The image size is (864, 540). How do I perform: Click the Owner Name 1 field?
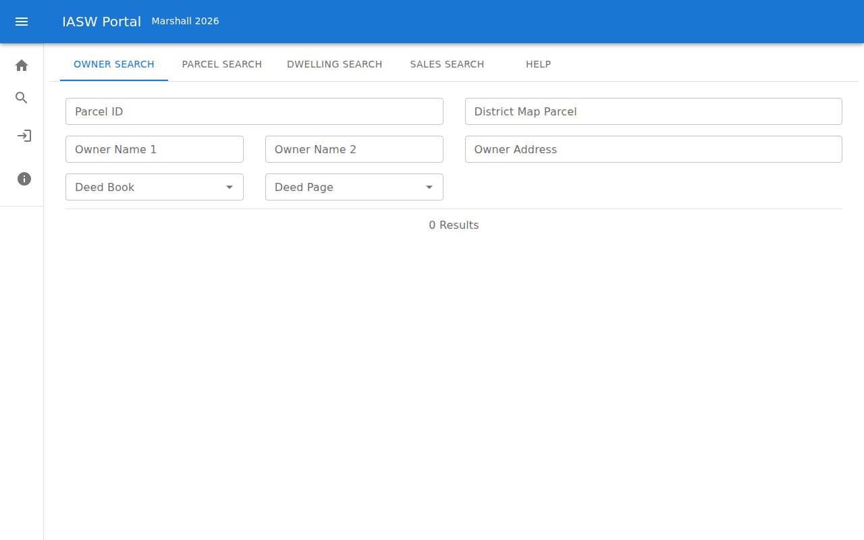click(x=155, y=149)
